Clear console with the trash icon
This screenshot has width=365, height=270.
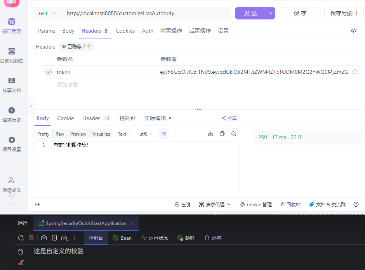(x=21, y=252)
